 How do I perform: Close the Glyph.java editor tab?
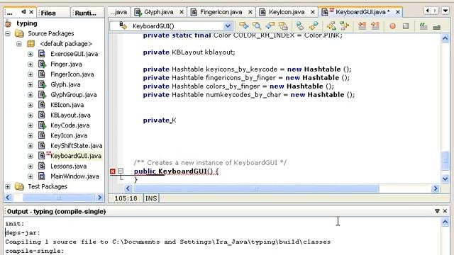click(182, 12)
